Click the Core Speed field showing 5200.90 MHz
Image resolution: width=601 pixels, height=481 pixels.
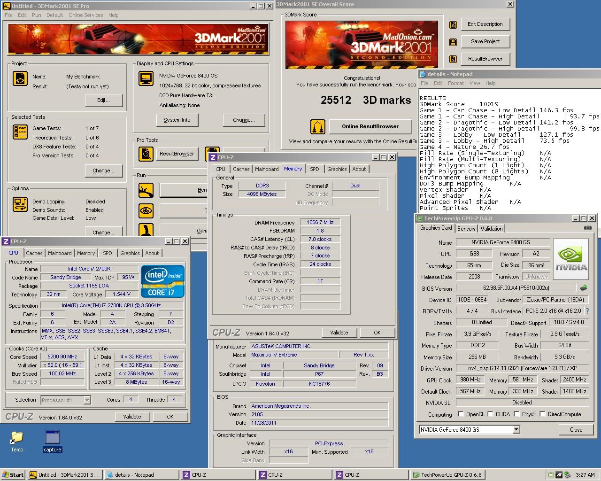click(x=62, y=357)
